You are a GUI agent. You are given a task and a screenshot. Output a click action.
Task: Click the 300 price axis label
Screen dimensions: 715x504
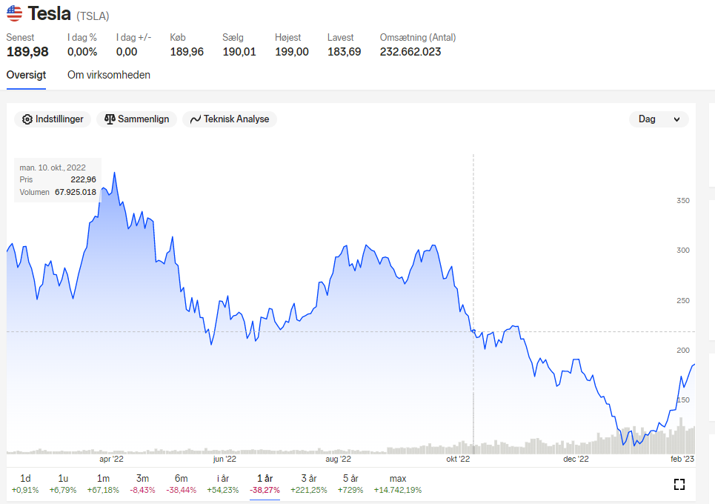pyautogui.click(x=683, y=251)
